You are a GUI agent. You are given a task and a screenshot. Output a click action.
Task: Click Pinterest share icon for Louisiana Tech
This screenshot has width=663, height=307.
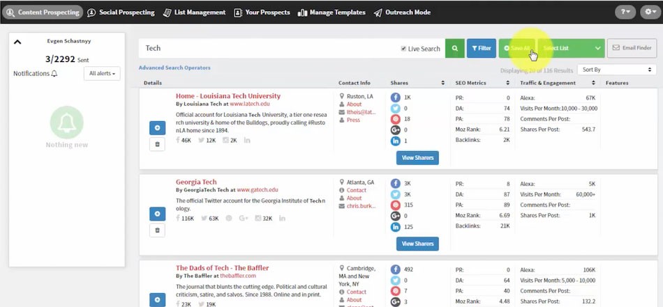[x=395, y=119]
